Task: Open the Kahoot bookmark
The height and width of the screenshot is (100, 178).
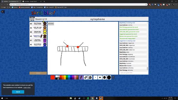Action: coord(15,7)
